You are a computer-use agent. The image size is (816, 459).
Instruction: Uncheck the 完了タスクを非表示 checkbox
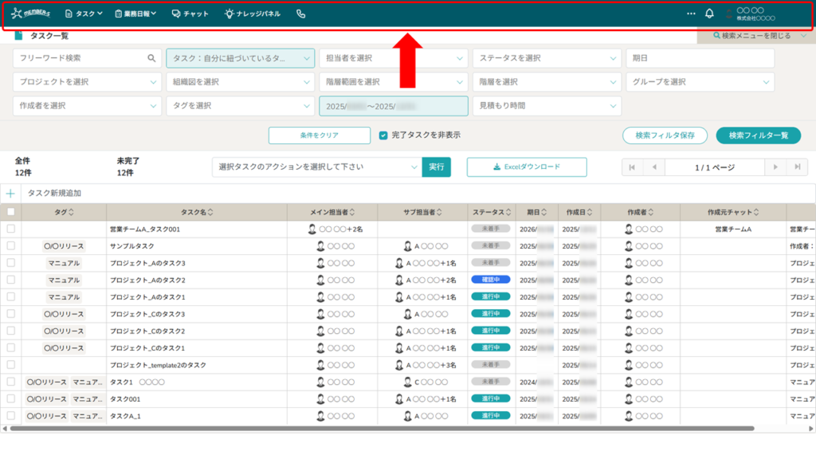pos(383,135)
